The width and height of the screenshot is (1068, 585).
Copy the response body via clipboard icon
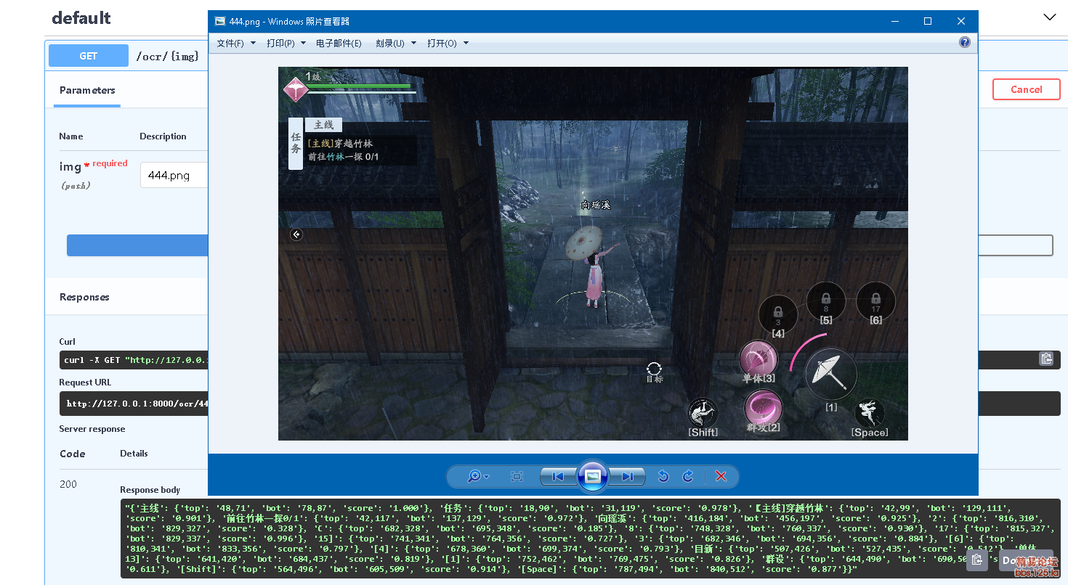pos(977,560)
